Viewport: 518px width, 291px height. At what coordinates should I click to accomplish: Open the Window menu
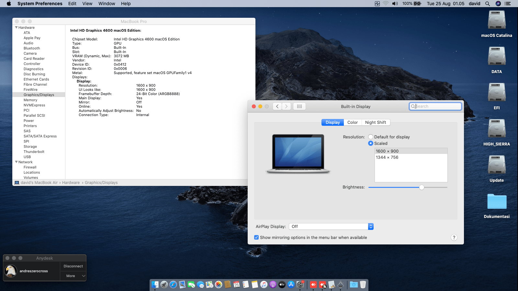point(107,4)
